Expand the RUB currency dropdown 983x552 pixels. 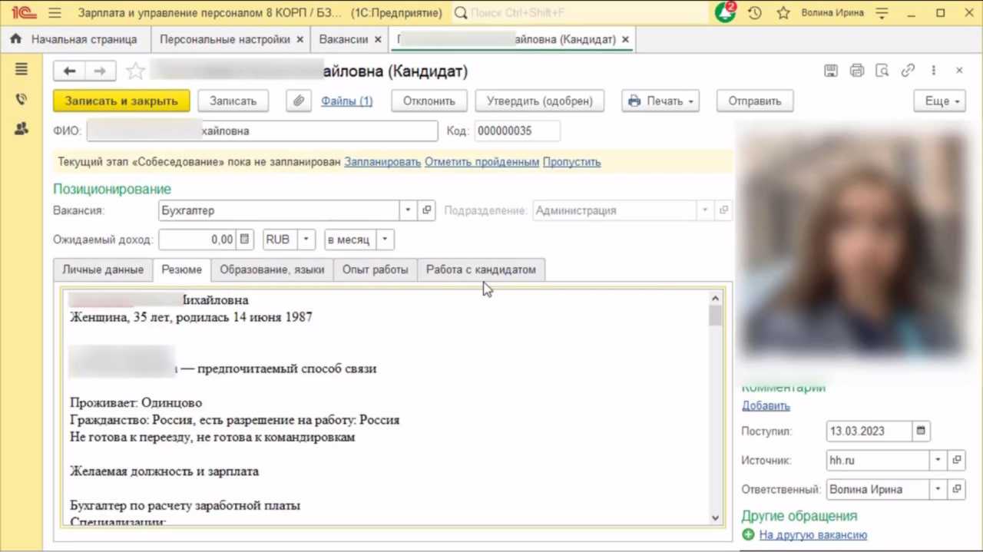pyautogui.click(x=306, y=240)
